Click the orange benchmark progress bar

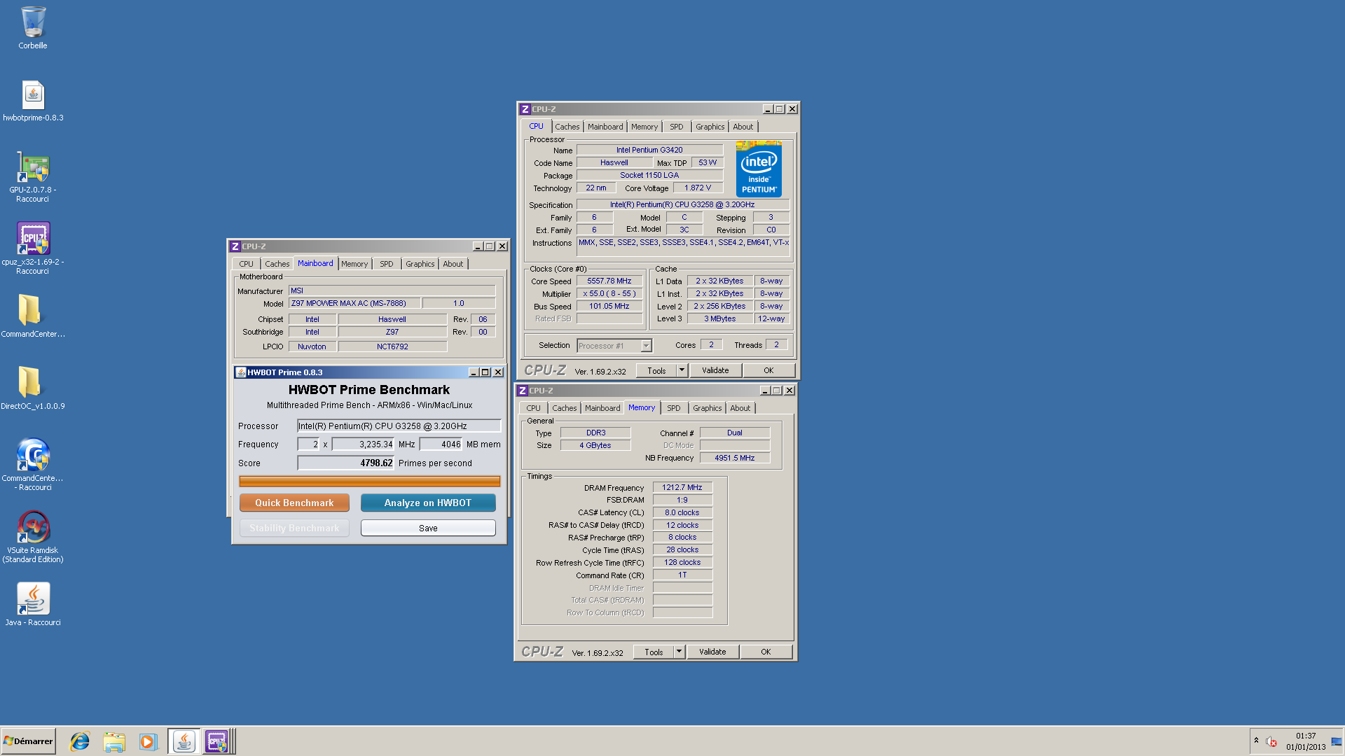[x=369, y=481]
